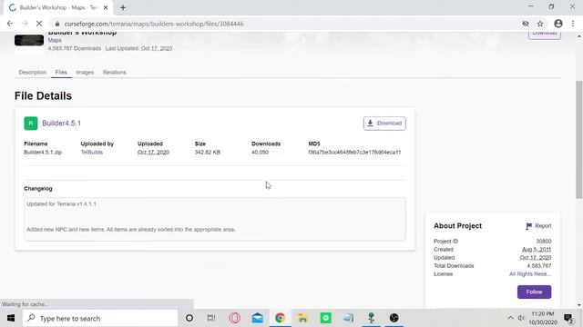This screenshot has width=583, height=327.
Task: Click the Project ID value 30800
Action: (544, 242)
